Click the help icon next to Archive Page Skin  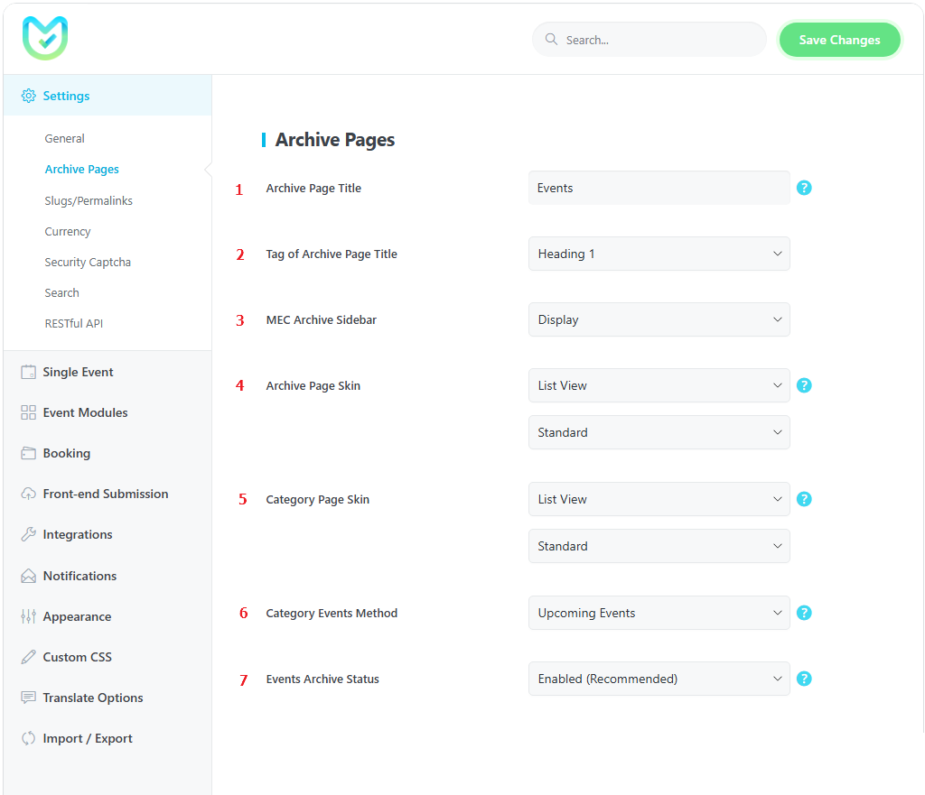tap(804, 385)
